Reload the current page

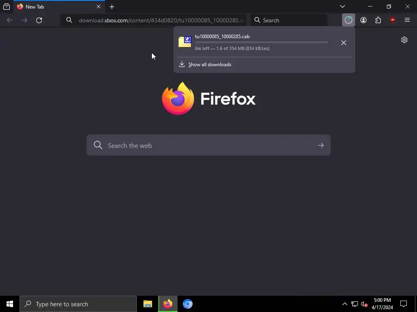coord(39,20)
